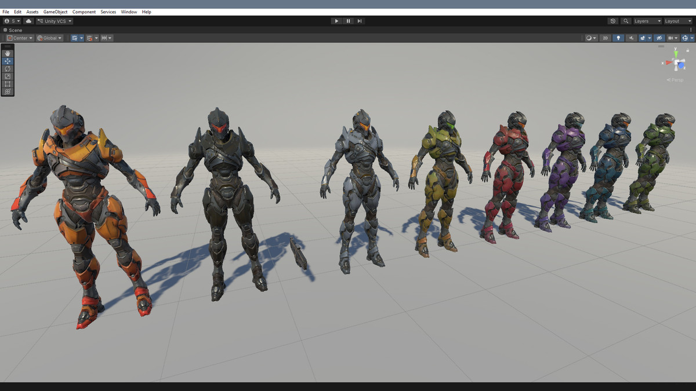Click the red X axis cone of gizmo
This screenshot has width=696, height=391.
[x=669, y=62]
